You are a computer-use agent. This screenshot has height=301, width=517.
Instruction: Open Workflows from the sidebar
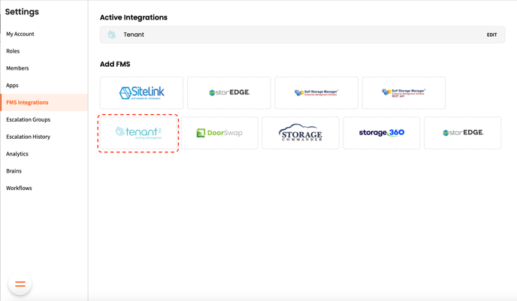pos(19,188)
